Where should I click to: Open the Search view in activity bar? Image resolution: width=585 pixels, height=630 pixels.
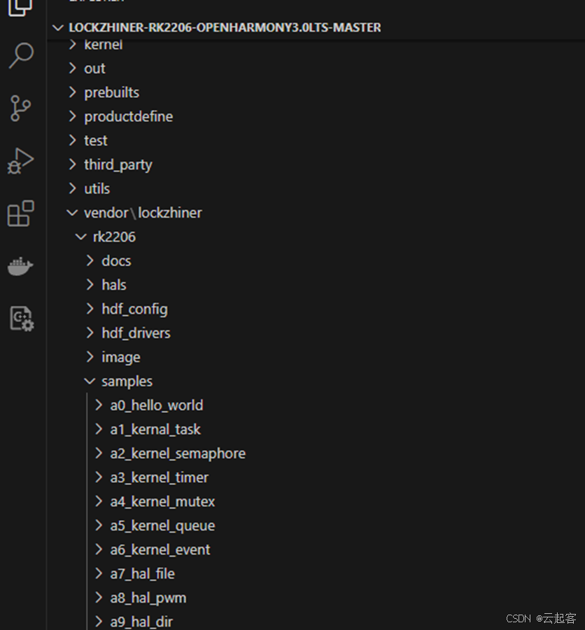coord(21,56)
